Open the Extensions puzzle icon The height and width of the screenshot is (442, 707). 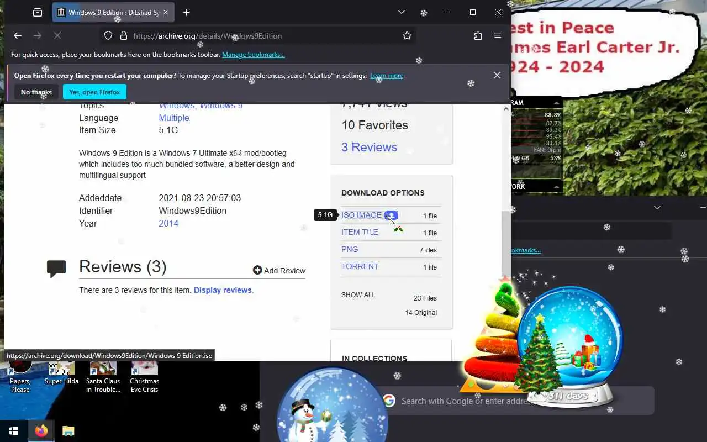[478, 35]
